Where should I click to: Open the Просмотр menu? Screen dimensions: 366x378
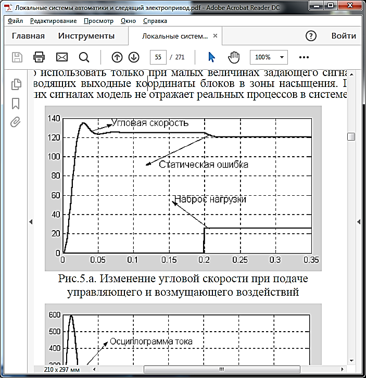[98, 21]
